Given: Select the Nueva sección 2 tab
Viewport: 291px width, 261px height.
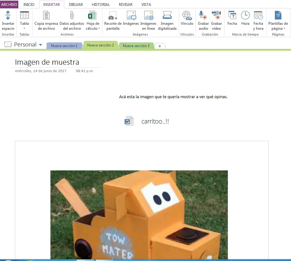Looking at the screenshot, I should click(x=101, y=45).
